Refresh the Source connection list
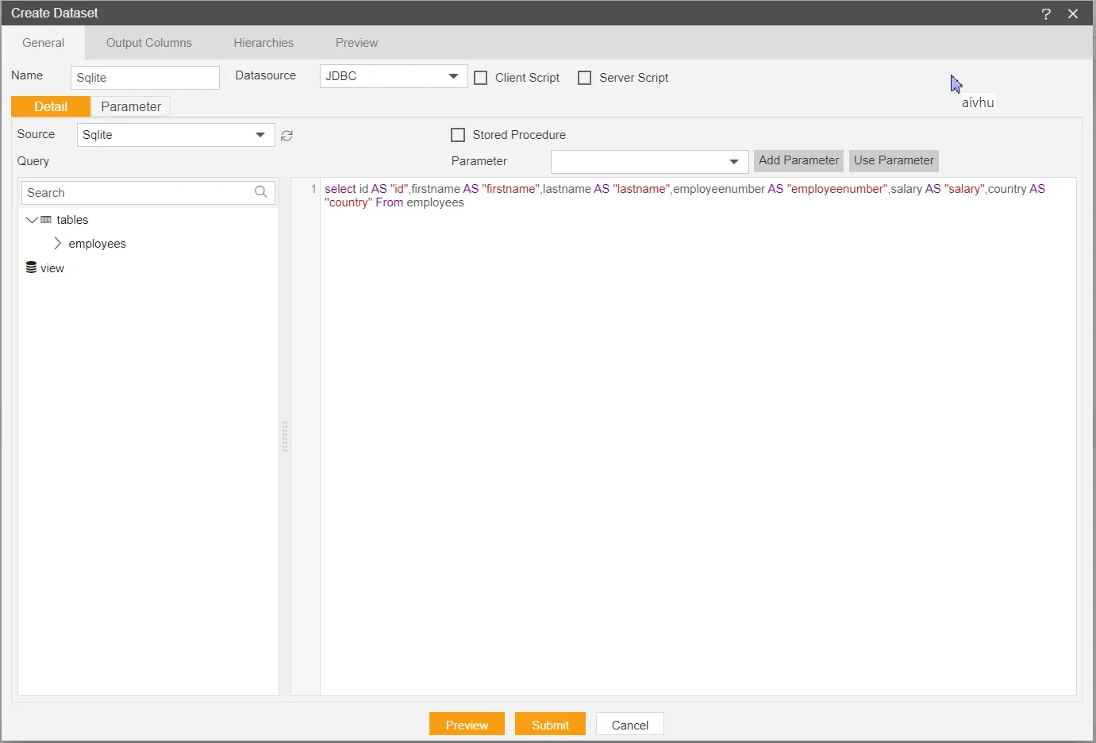1096x743 pixels. click(286, 136)
